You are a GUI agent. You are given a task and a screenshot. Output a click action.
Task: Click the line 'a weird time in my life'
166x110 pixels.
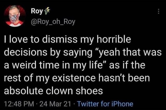(75, 65)
